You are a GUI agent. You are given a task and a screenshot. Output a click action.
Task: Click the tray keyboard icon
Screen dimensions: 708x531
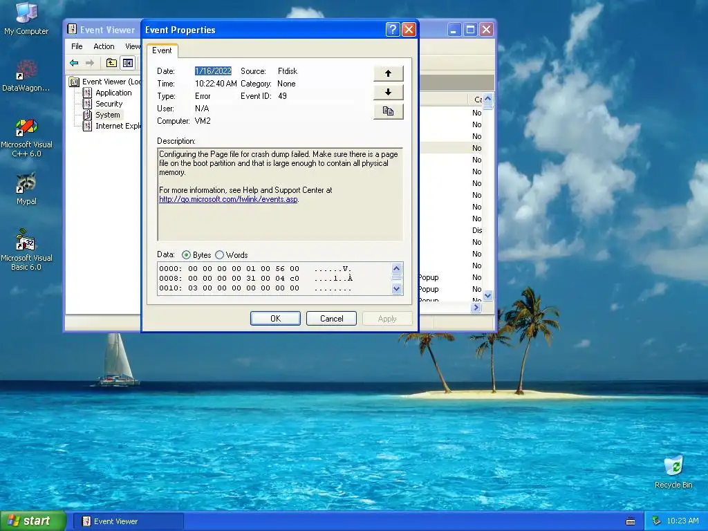[631, 521]
